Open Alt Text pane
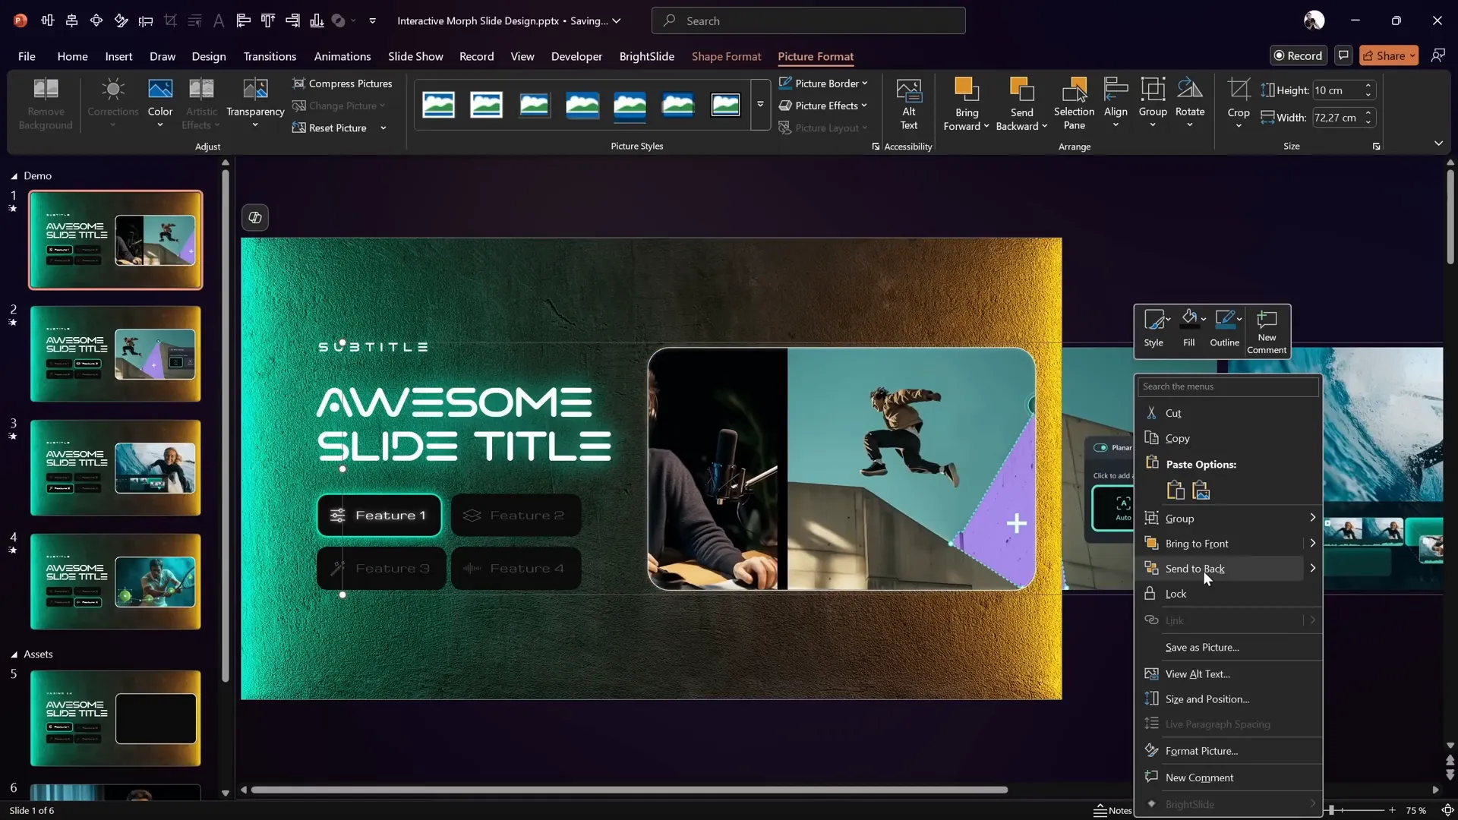Viewport: 1458px width, 820px height. pos(908,104)
